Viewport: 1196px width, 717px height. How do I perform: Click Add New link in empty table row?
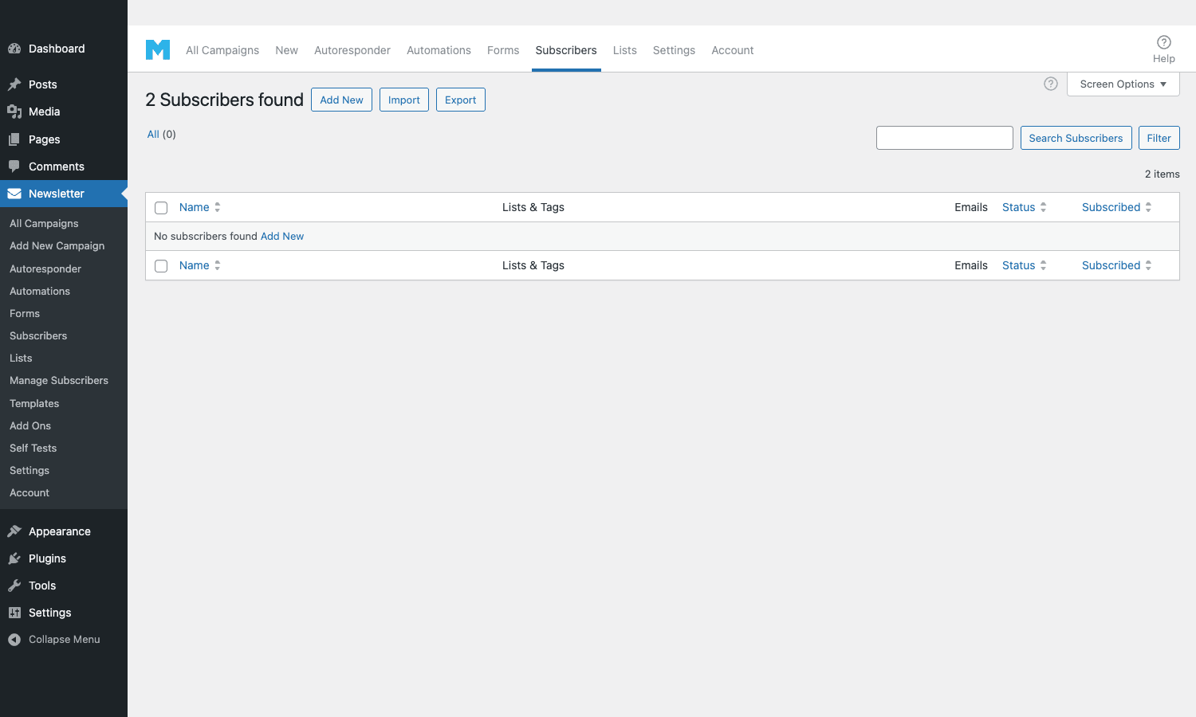click(x=282, y=236)
